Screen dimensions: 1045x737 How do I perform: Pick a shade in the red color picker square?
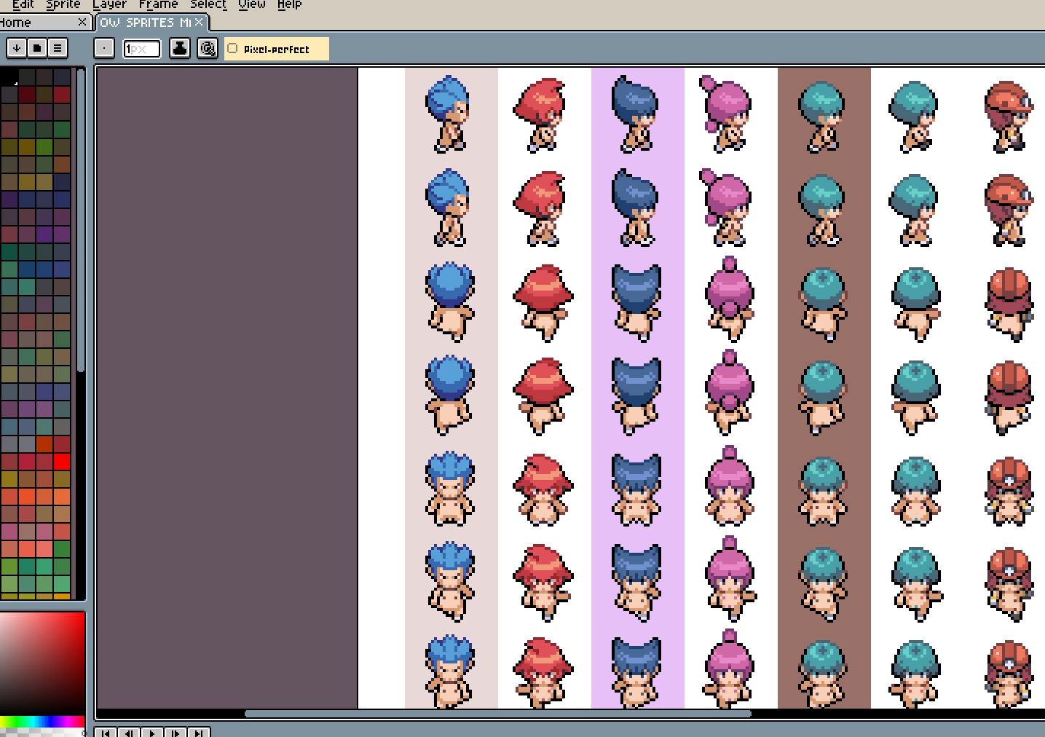(42, 663)
